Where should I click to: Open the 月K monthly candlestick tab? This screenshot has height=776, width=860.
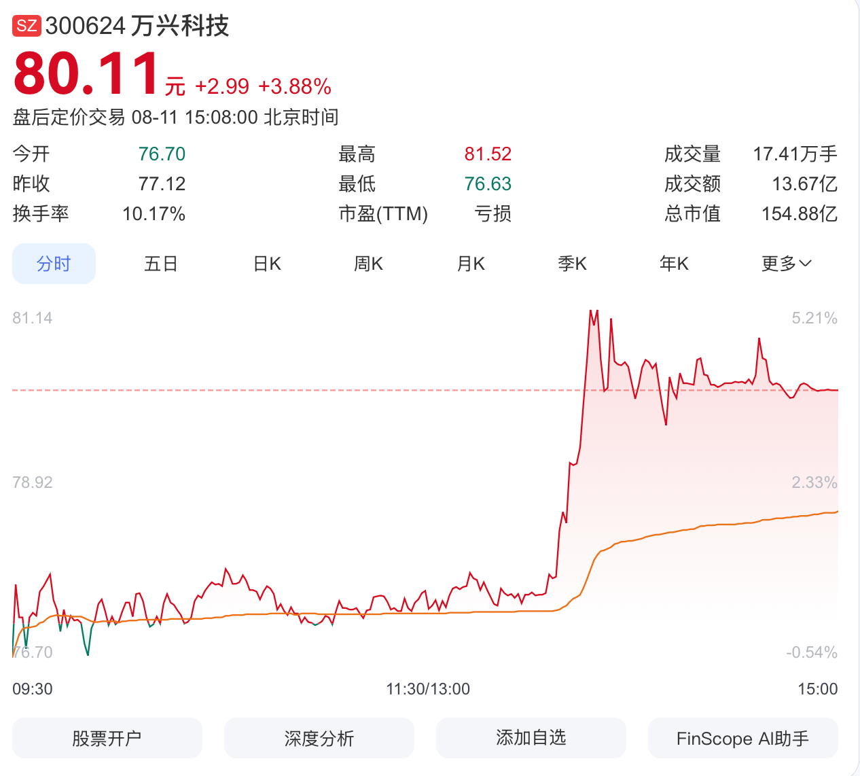(471, 264)
